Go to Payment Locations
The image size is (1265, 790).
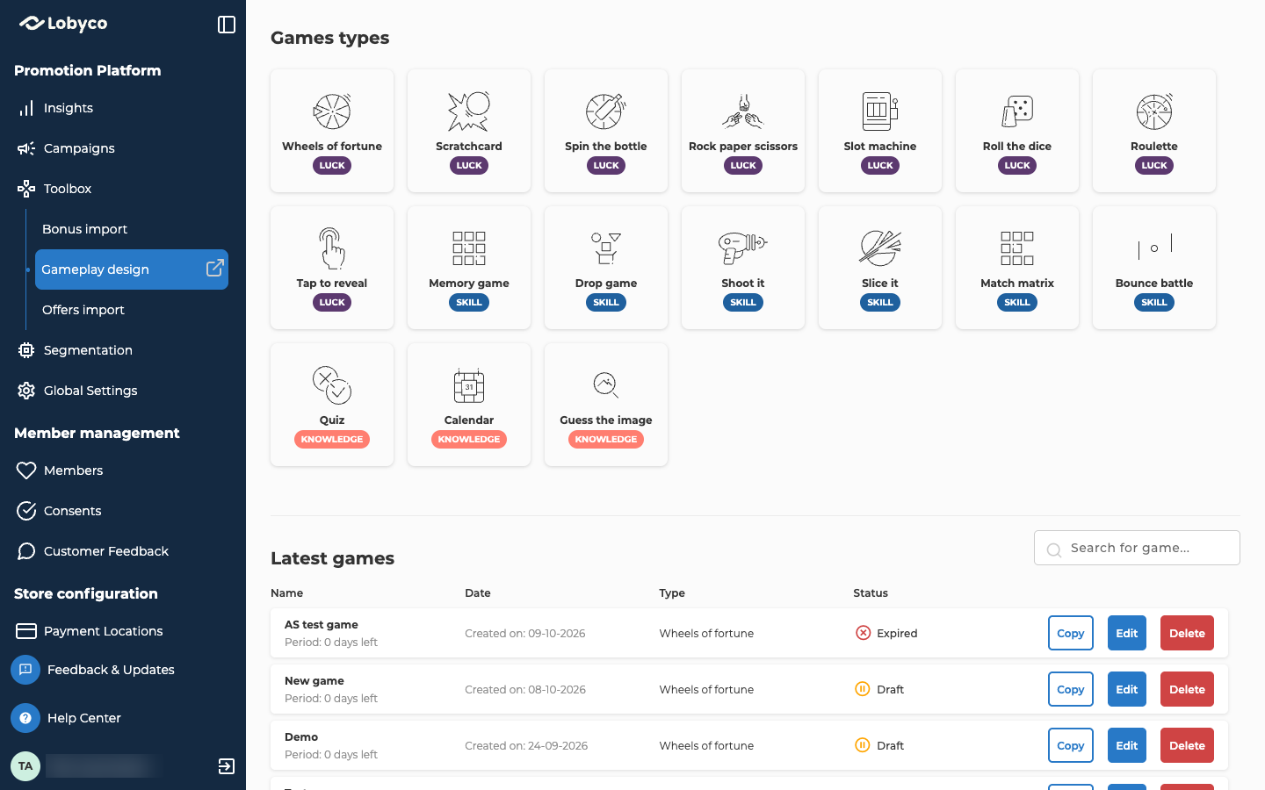pyautogui.click(x=104, y=631)
